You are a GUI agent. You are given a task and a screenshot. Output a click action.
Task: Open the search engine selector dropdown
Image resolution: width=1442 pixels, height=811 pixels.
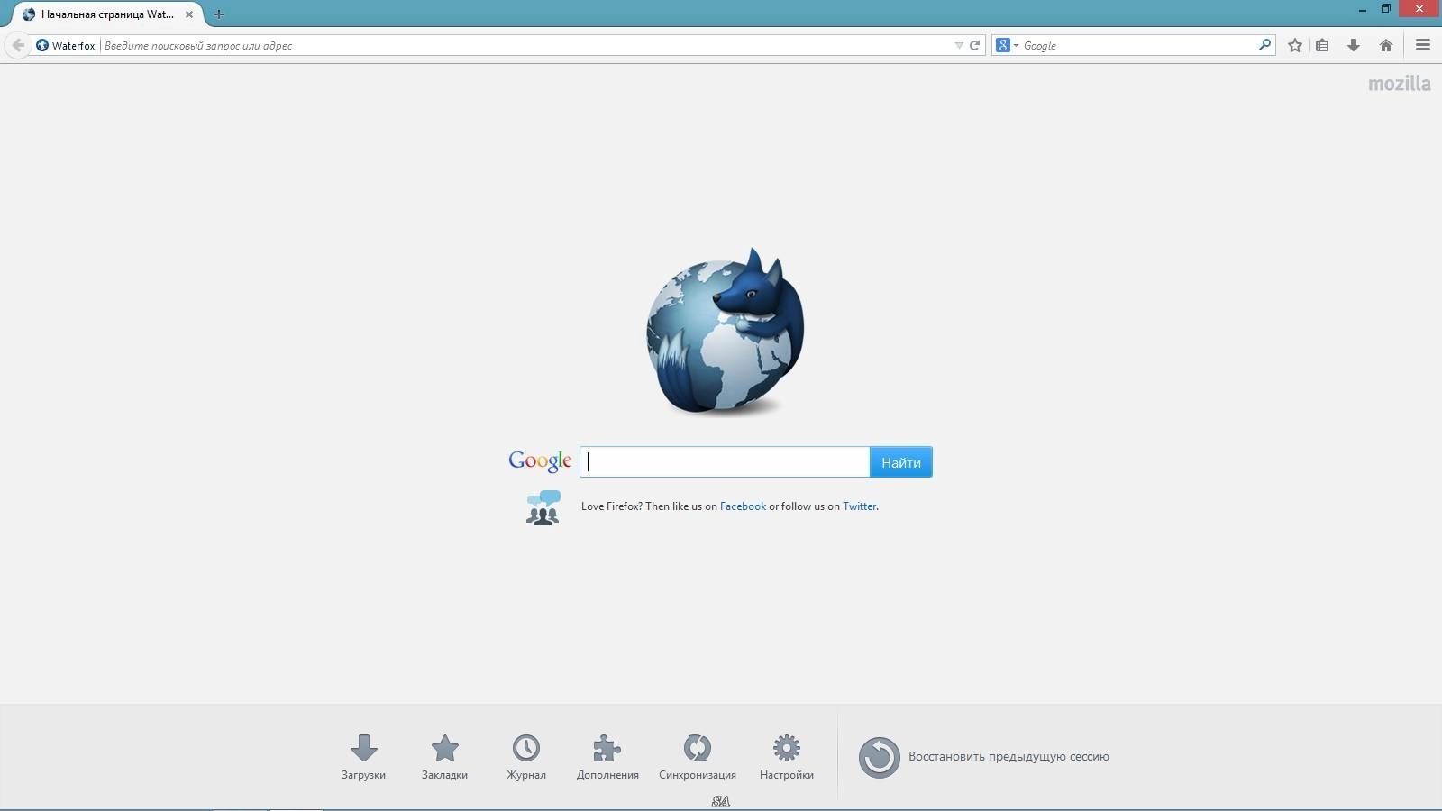click(1008, 45)
